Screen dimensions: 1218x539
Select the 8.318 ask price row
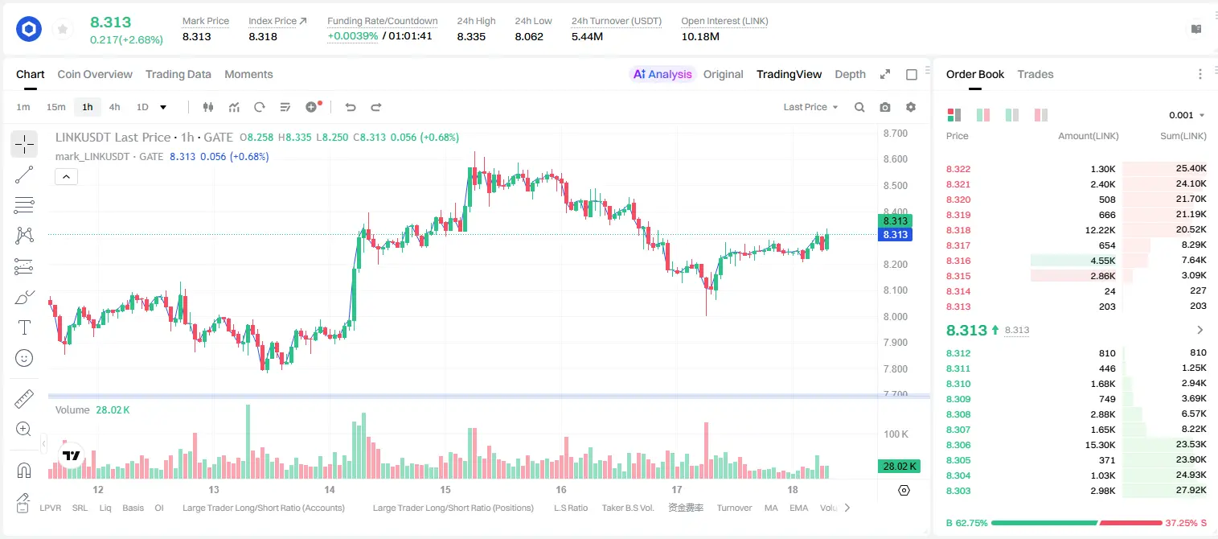[1076, 230]
